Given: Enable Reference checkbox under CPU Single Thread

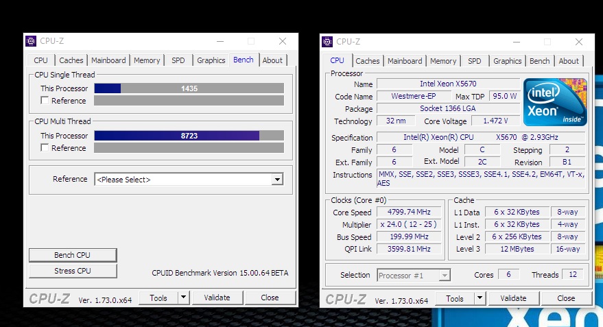Looking at the screenshot, I should [x=45, y=100].
